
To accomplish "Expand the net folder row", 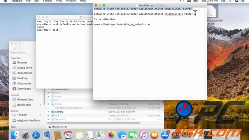I will tap(48, 115).
